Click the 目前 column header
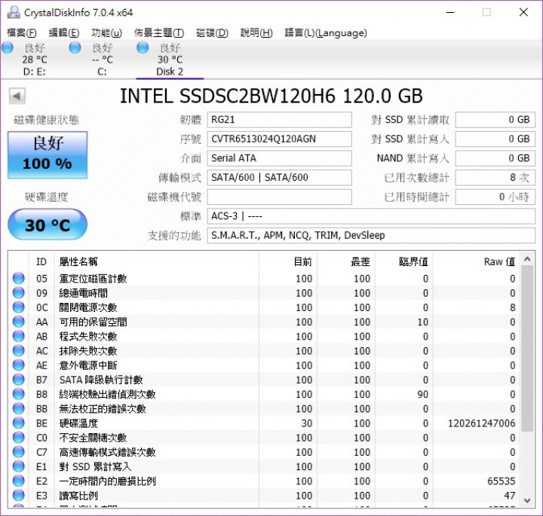This screenshot has height=516, width=543. coord(288,262)
